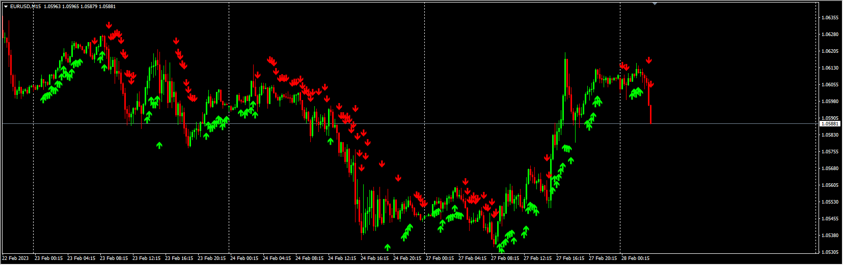Click the EURUSD,M15 chart title text
This screenshot has height=265, width=843.
25,7
